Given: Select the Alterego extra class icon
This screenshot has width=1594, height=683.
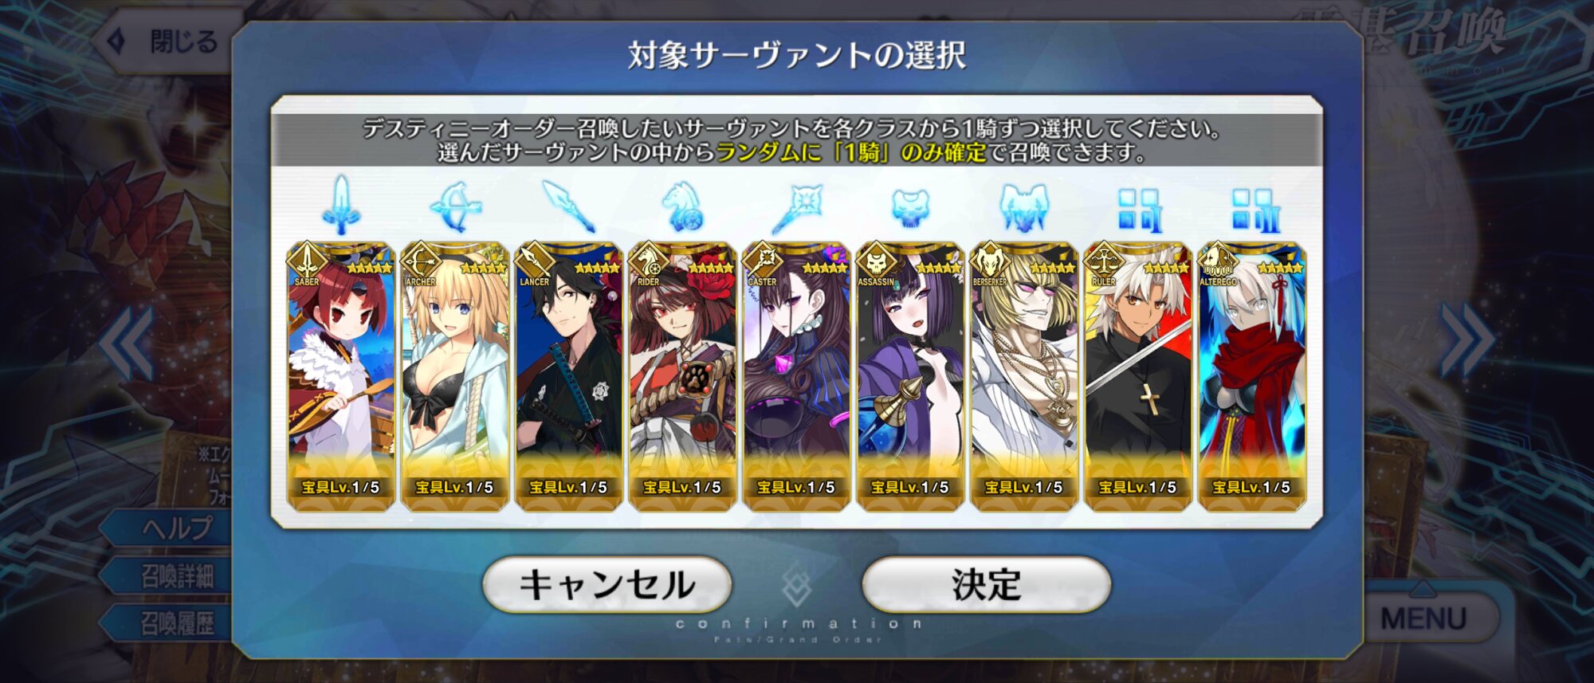Looking at the screenshot, I should point(1252,210).
